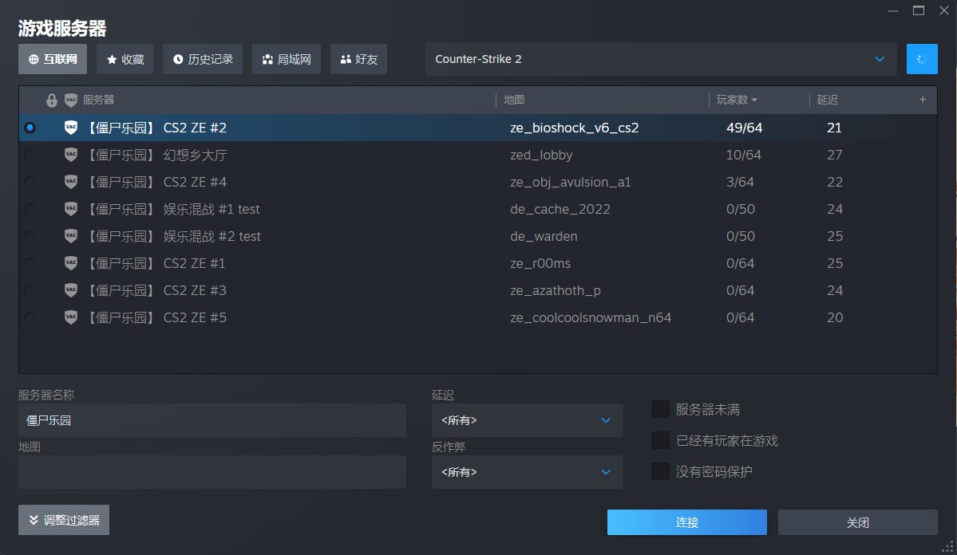This screenshot has height=555, width=957.
Task: Click the plus icon to add column
Action: (923, 100)
